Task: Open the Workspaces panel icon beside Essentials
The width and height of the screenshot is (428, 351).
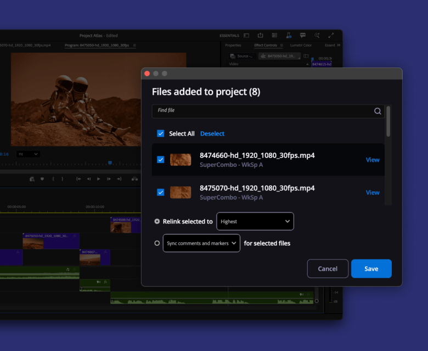Action: 246,36
